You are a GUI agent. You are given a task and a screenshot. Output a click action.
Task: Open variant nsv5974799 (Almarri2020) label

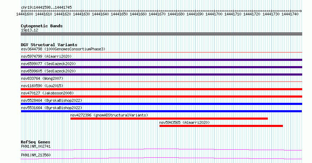coord(46,56)
